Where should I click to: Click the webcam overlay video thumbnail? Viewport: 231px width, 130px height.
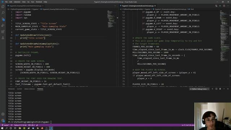click(x=213, y=116)
